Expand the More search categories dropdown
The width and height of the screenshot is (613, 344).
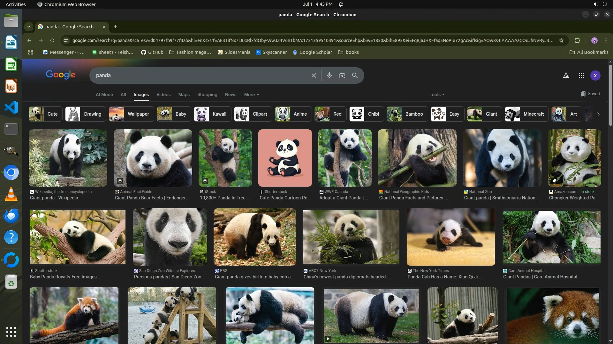tap(251, 95)
